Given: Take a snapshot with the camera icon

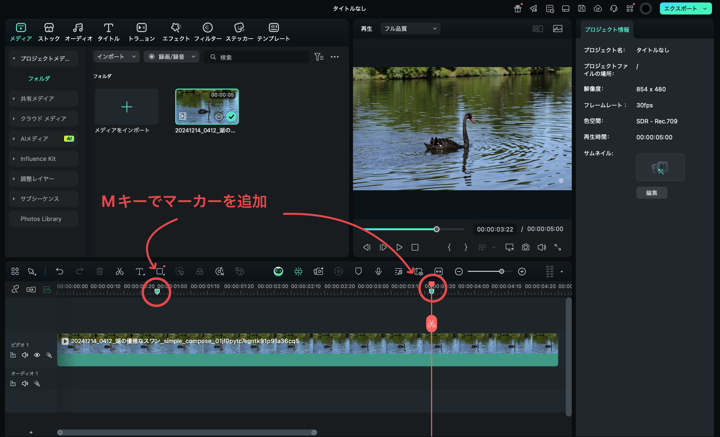Looking at the screenshot, I should [x=525, y=247].
